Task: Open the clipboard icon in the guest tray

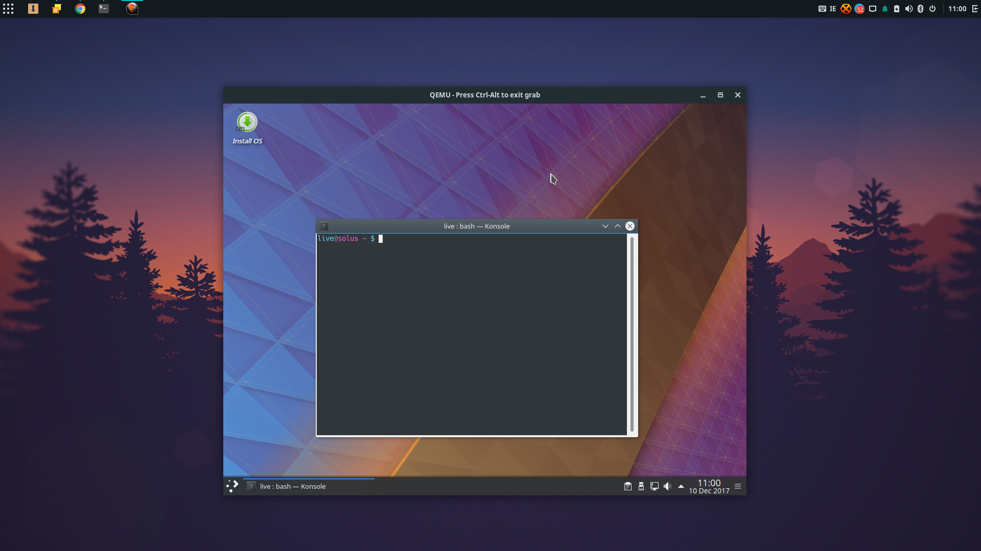Action: [628, 486]
